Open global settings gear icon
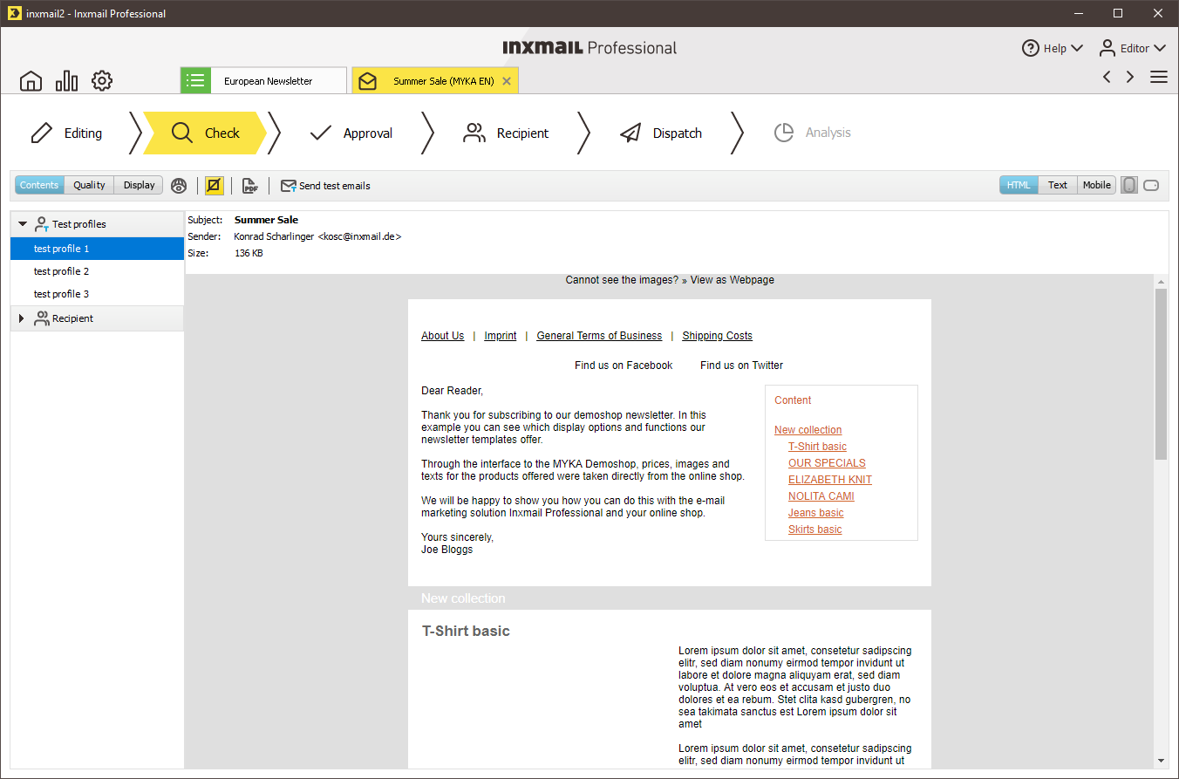The width and height of the screenshot is (1179, 779). pos(102,81)
